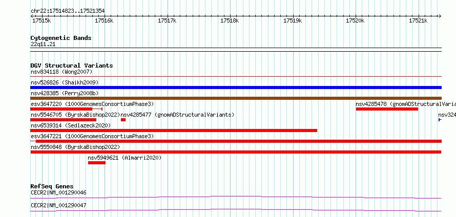Click the RefSeq Genes track title
This screenshot has width=456, height=217.
(x=52, y=186)
